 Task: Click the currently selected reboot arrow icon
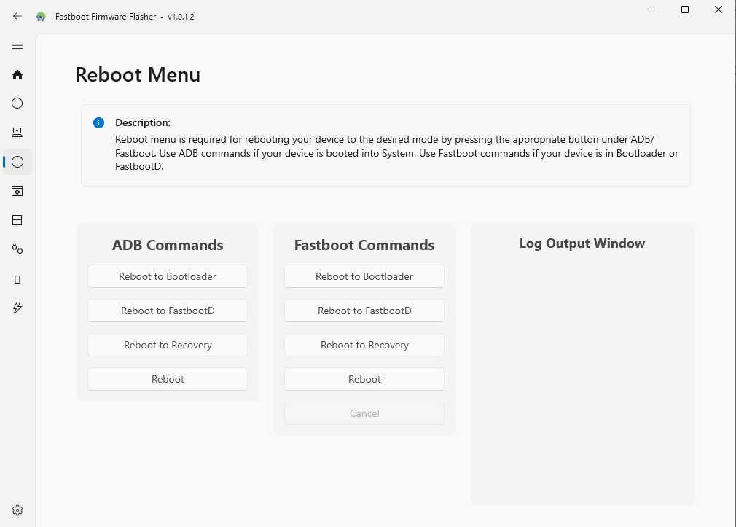coord(17,161)
